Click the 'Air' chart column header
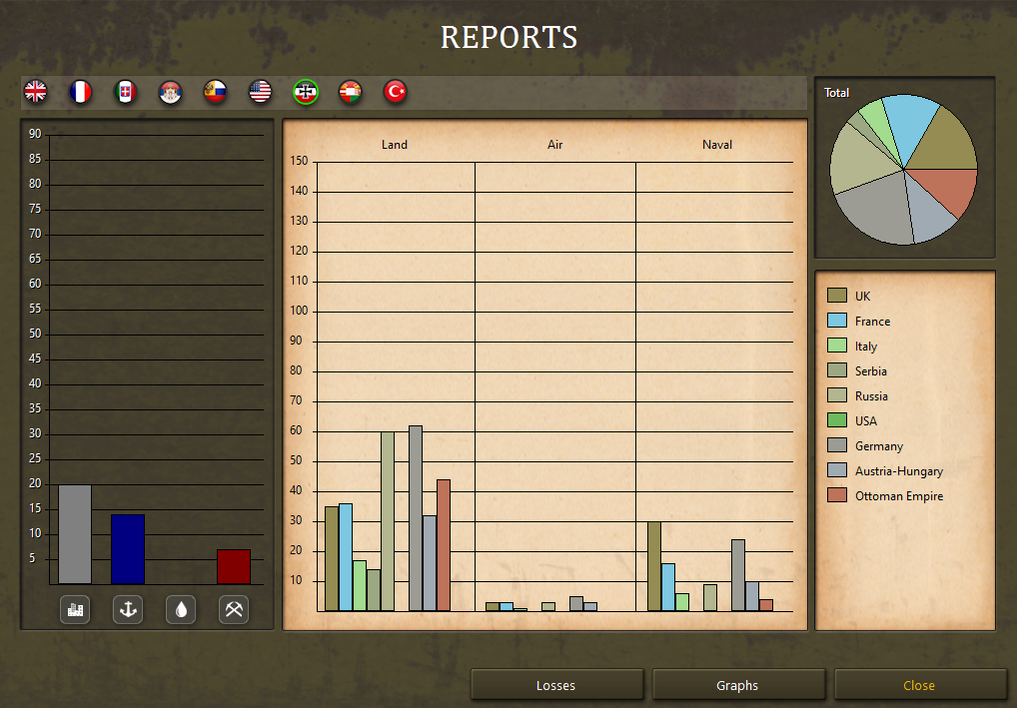Image resolution: width=1017 pixels, height=708 pixels. coord(555,145)
